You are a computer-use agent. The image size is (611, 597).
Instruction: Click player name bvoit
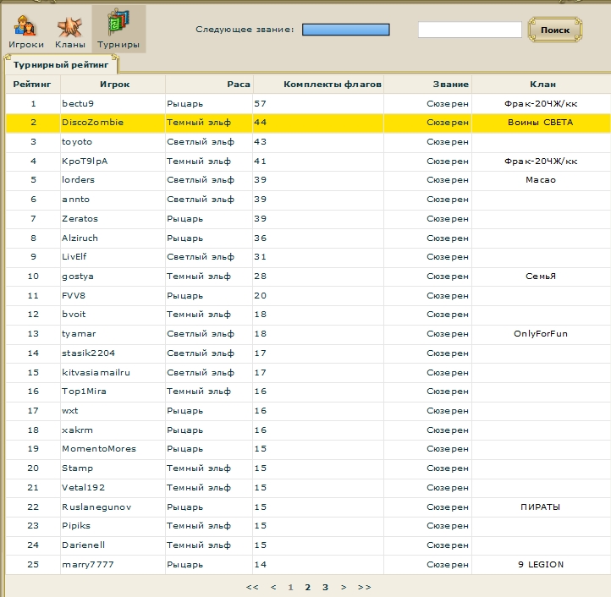(x=74, y=315)
